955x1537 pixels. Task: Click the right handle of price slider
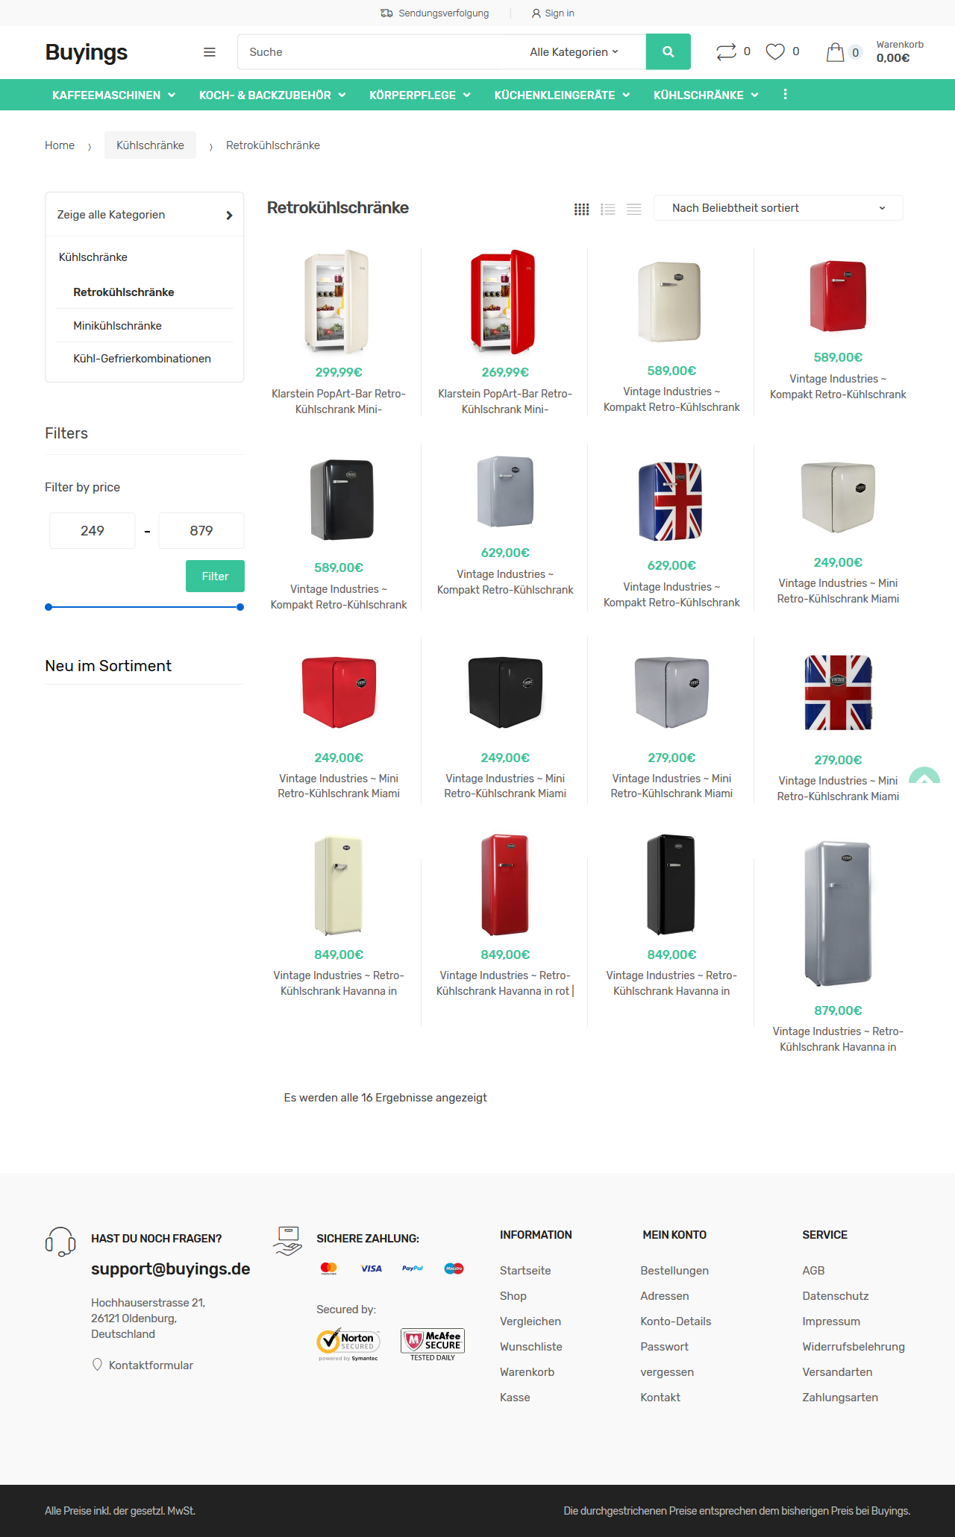point(240,607)
